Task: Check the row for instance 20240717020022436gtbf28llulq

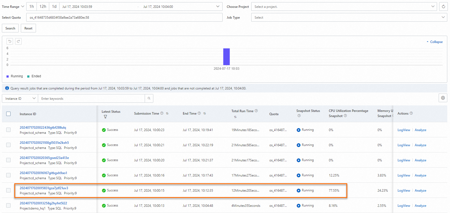Action: (8, 130)
